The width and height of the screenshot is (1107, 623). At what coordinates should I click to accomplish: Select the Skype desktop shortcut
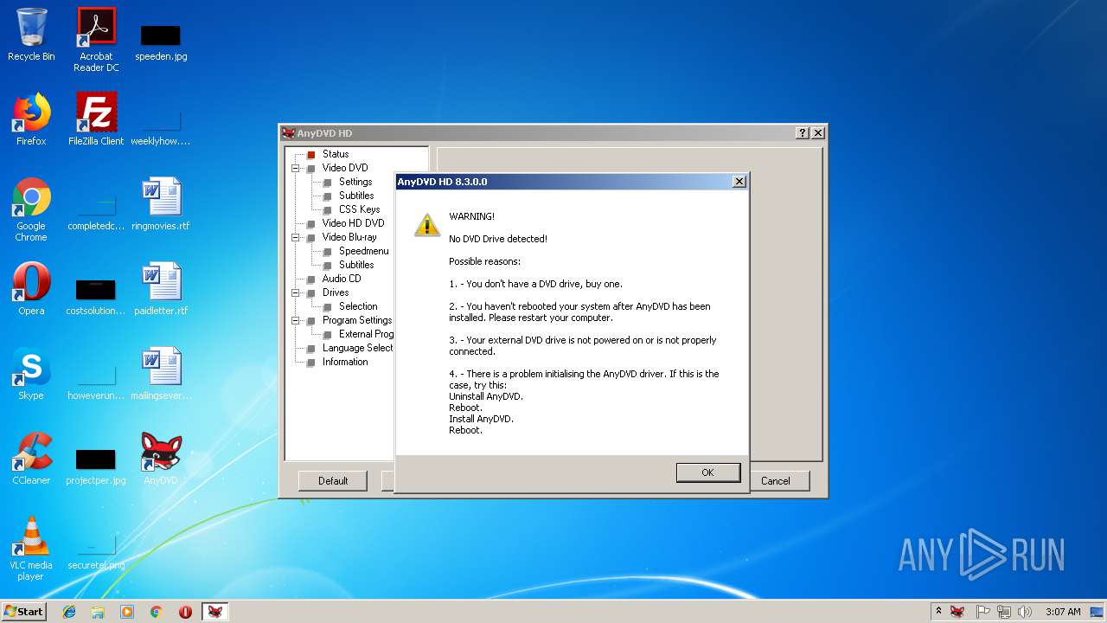(x=31, y=374)
